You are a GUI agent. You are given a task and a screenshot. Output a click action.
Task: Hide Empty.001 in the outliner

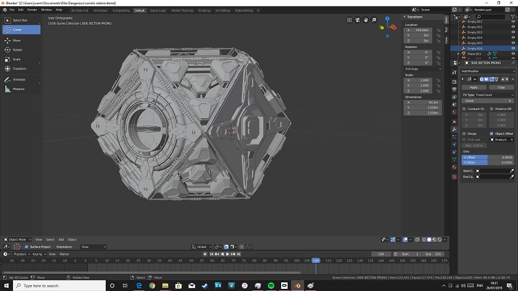[x=513, y=22]
